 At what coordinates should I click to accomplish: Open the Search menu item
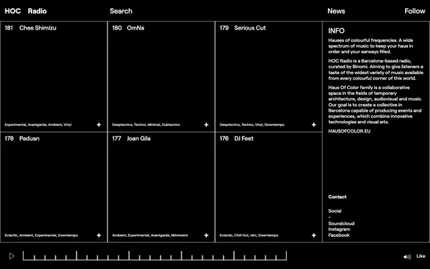click(x=121, y=11)
